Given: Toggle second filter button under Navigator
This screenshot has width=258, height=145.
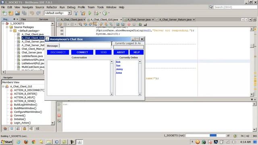Looking at the screenshot, I should click(12, 128).
